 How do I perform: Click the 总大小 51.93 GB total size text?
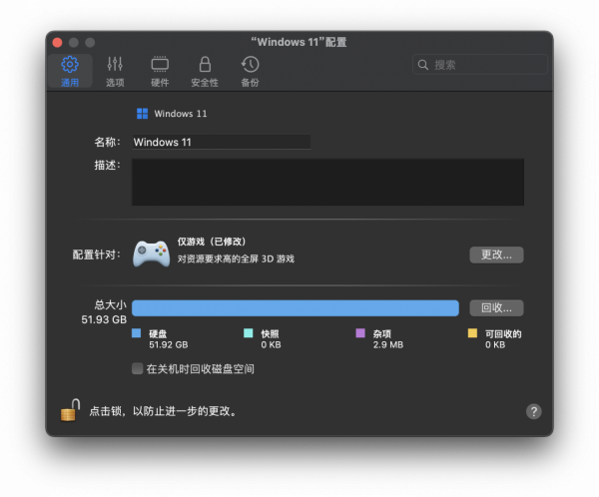(104, 312)
